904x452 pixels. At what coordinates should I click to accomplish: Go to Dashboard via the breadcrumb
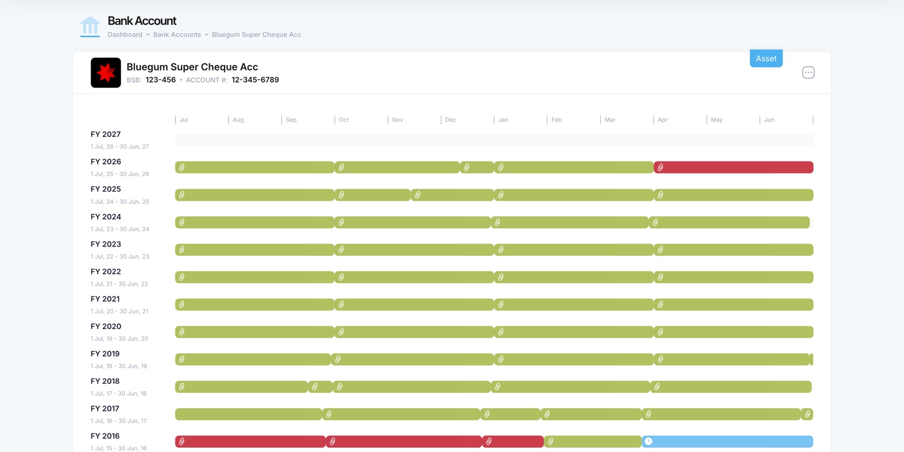click(x=125, y=34)
